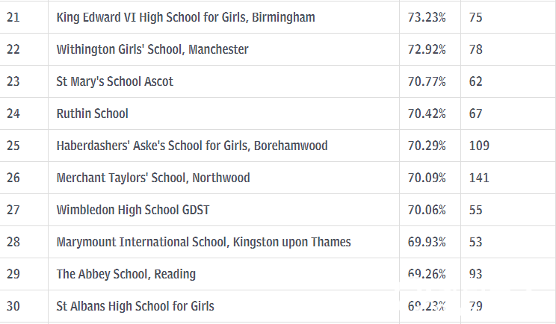Select Merchant Taylors' School, Northwood
The width and height of the screenshot is (556, 324).
click(x=153, y=178)
